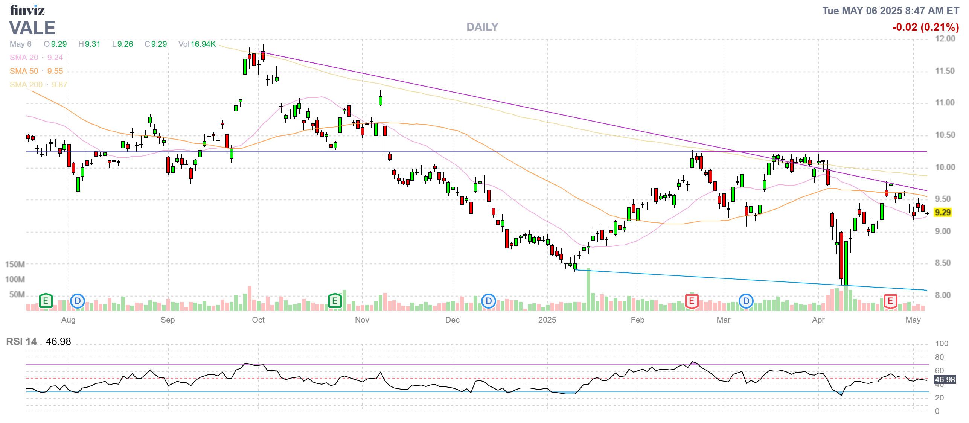Click the blue dividend D marker in March
969x423 pixels.
point(746,301)
